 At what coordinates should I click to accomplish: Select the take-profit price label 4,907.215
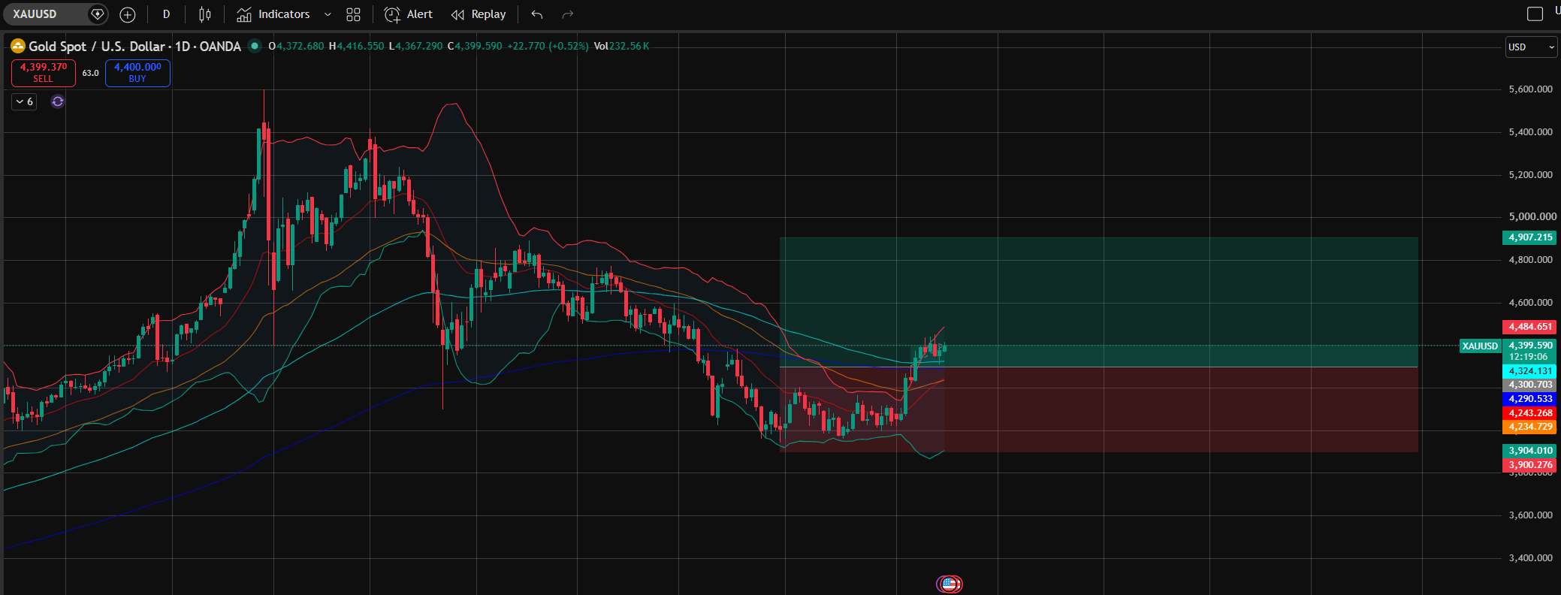pyautogui.click(x=1530, y=237)
